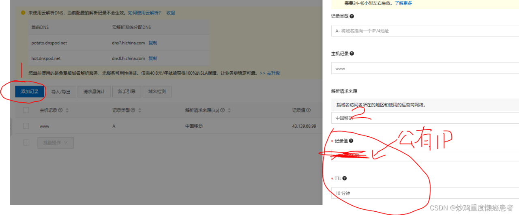This screenshot has height=215, width=519.
Task: Open the 如何使用云解析 link
Action: [144, 13]
